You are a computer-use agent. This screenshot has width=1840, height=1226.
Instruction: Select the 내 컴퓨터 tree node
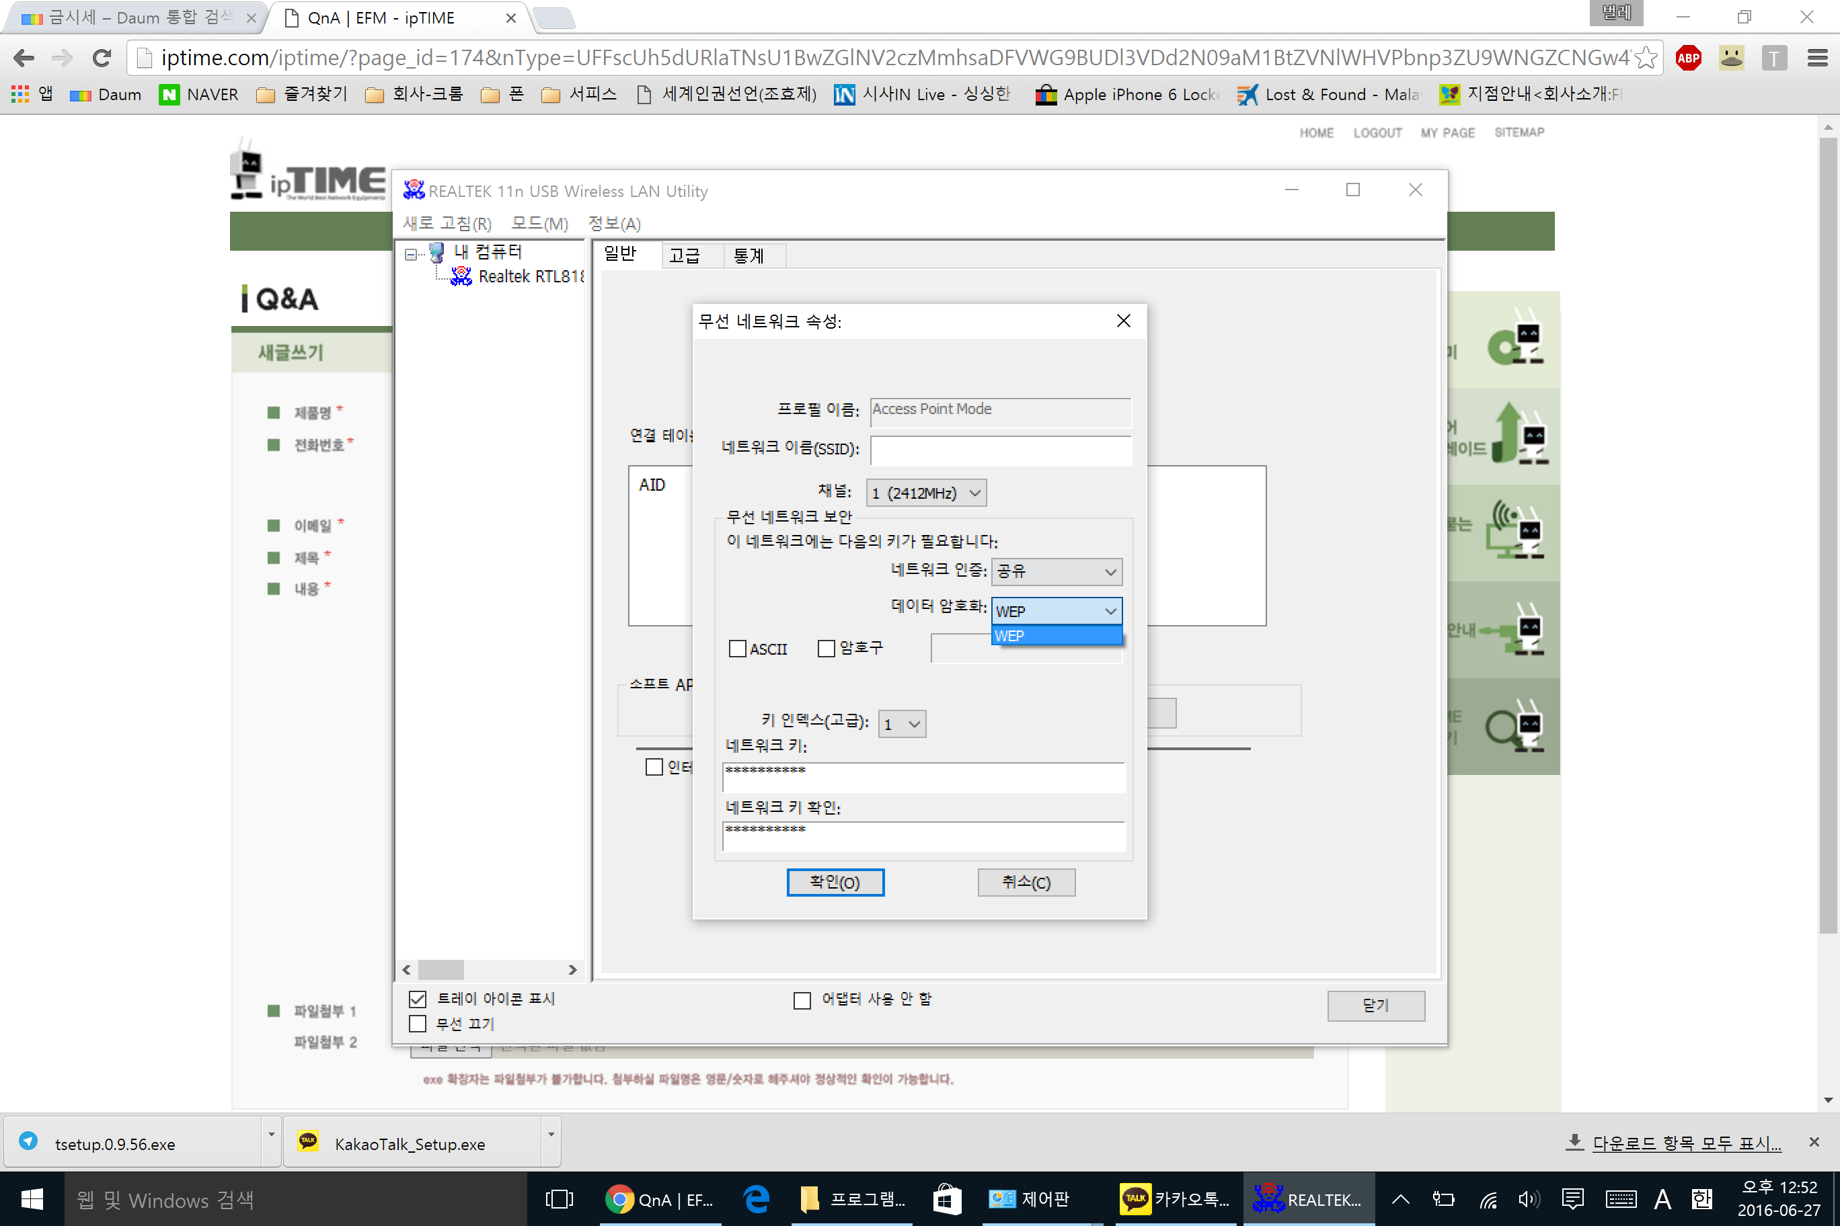(x=475, y=252)
